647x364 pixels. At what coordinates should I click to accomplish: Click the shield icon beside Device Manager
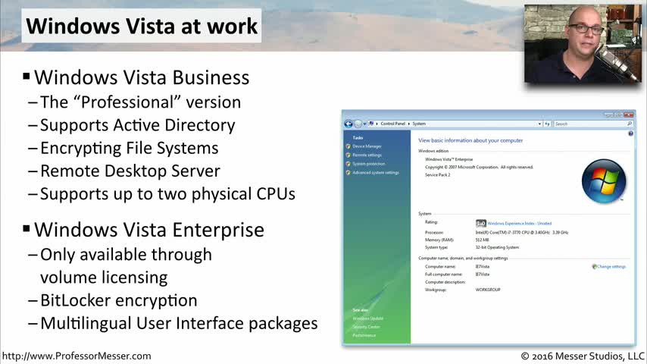point(349,146)
